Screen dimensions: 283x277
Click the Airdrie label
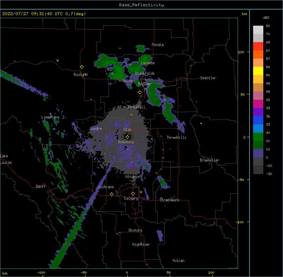(x=133, y=177)
